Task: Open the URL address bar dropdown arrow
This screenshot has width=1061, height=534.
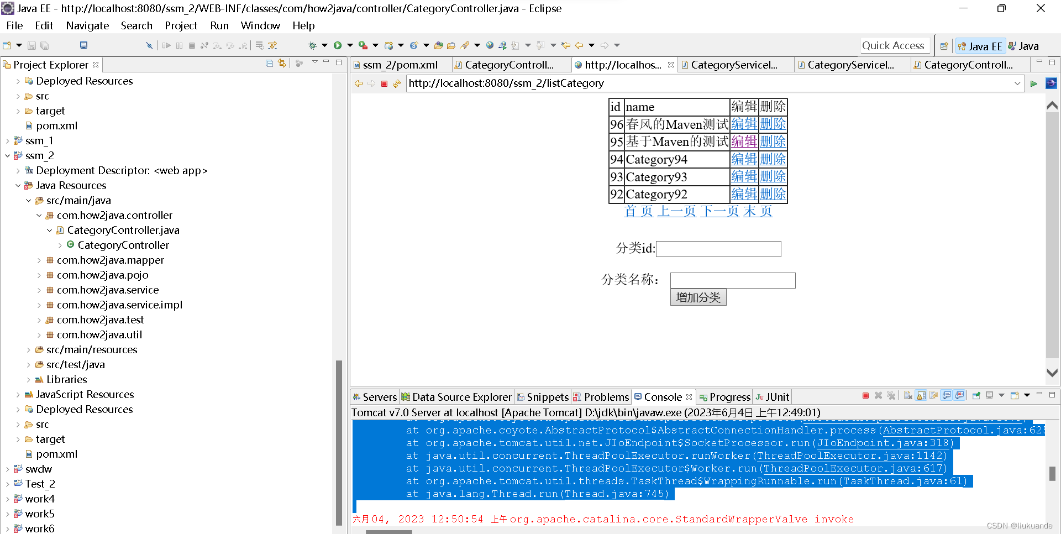Action: pyautogui.click(x=1017, y=83)
